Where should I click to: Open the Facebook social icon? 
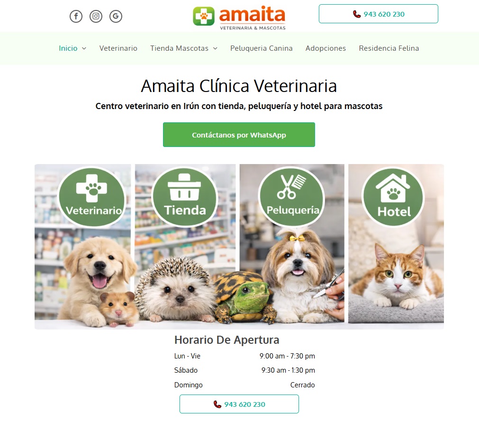coord(76,16)
